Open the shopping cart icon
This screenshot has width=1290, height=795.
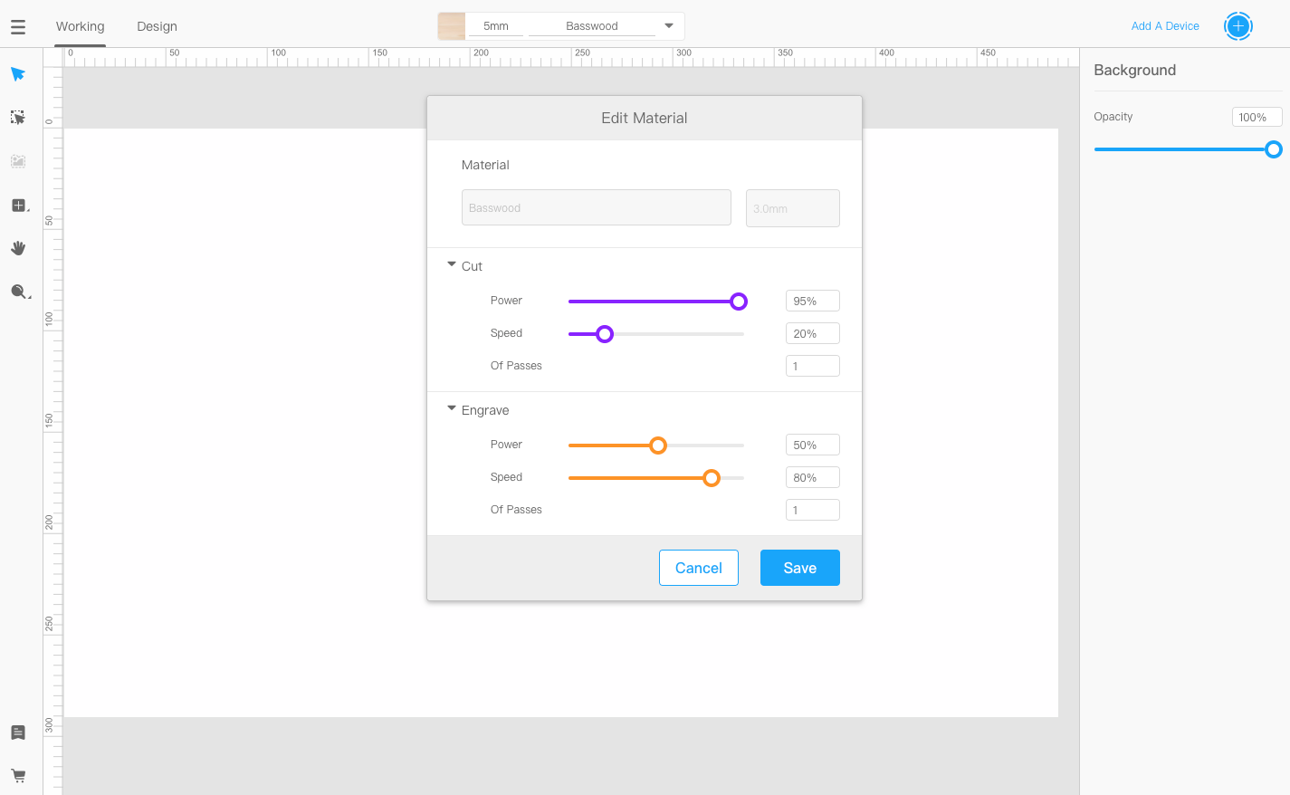click(18, 776)
